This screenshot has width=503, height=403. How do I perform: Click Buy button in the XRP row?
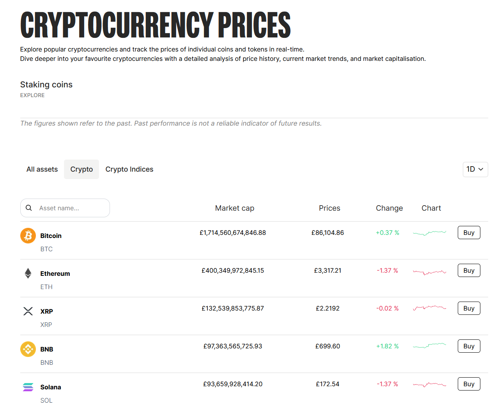(469, 308)
